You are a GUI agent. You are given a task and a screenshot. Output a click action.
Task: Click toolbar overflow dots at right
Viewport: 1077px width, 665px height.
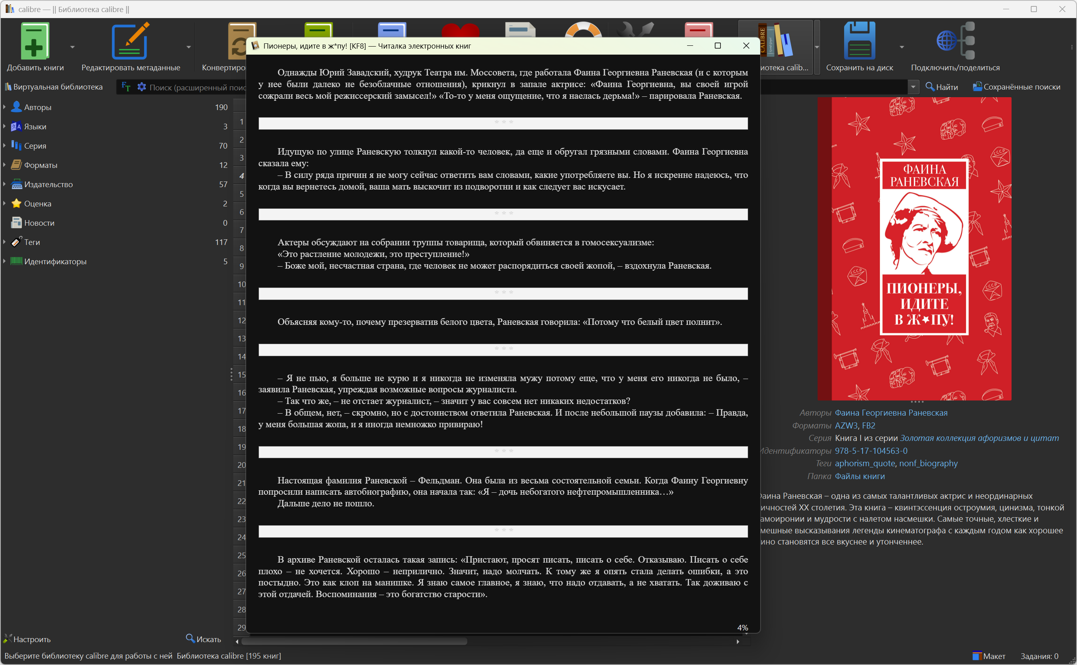[1072, 47]
